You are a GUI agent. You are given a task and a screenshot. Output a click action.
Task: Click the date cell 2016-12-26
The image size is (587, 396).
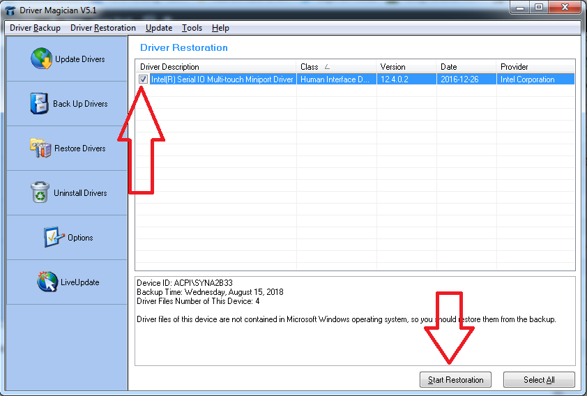(466, 79)
